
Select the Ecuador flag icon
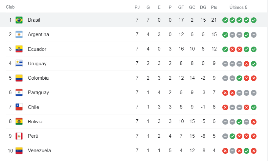(x=19, y=49)
